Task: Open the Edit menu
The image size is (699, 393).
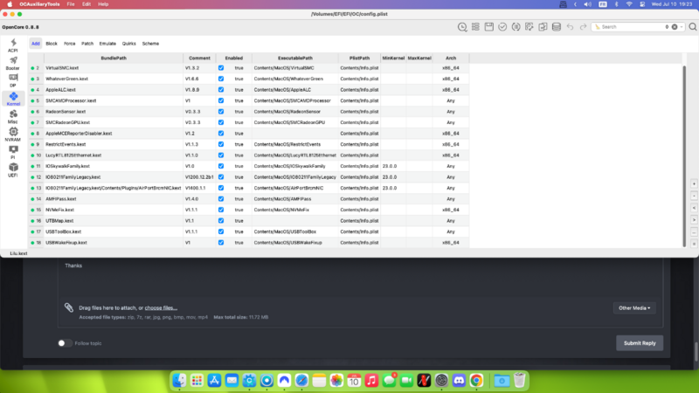Action: [x=87, y=4]
